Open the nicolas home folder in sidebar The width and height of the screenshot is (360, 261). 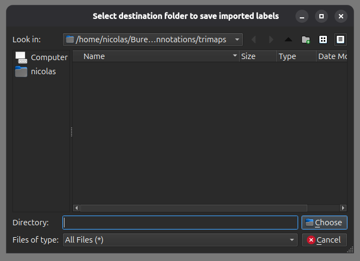(41, 71)
